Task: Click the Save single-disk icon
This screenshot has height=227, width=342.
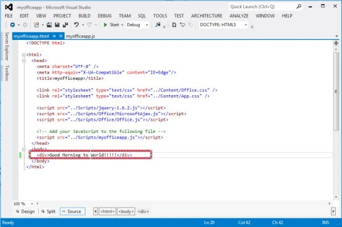Action: point(57,25)
